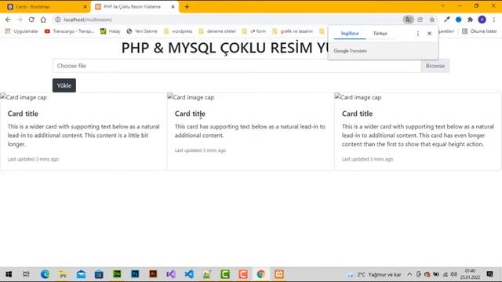Open the browser home page icon
Image resolution: width=502 pixels, height=282 pixels.
click(43, 20)
